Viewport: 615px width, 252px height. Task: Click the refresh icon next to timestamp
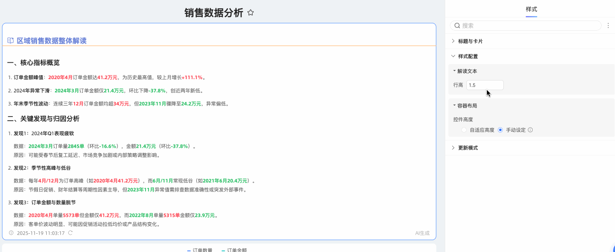pyautogui.click(x=70, y=233)
